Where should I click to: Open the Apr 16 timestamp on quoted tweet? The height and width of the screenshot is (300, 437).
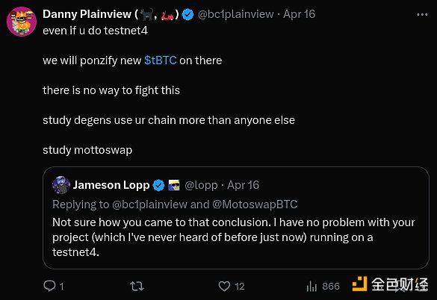(243, 185)
